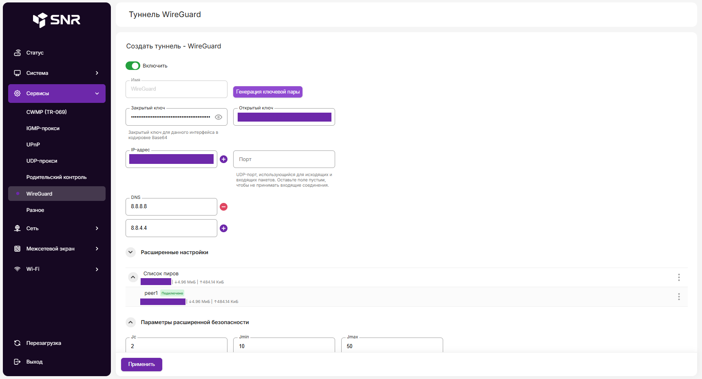Click the Перезагрузка reboot icon item
The height and width of the screenshot is (379, 702).
click(18, 343)
